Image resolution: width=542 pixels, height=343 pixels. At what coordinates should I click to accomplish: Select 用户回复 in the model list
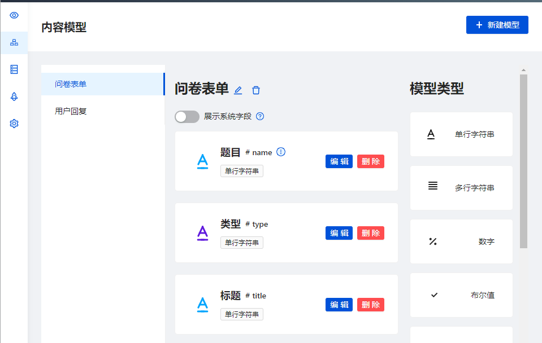(103, 111)
